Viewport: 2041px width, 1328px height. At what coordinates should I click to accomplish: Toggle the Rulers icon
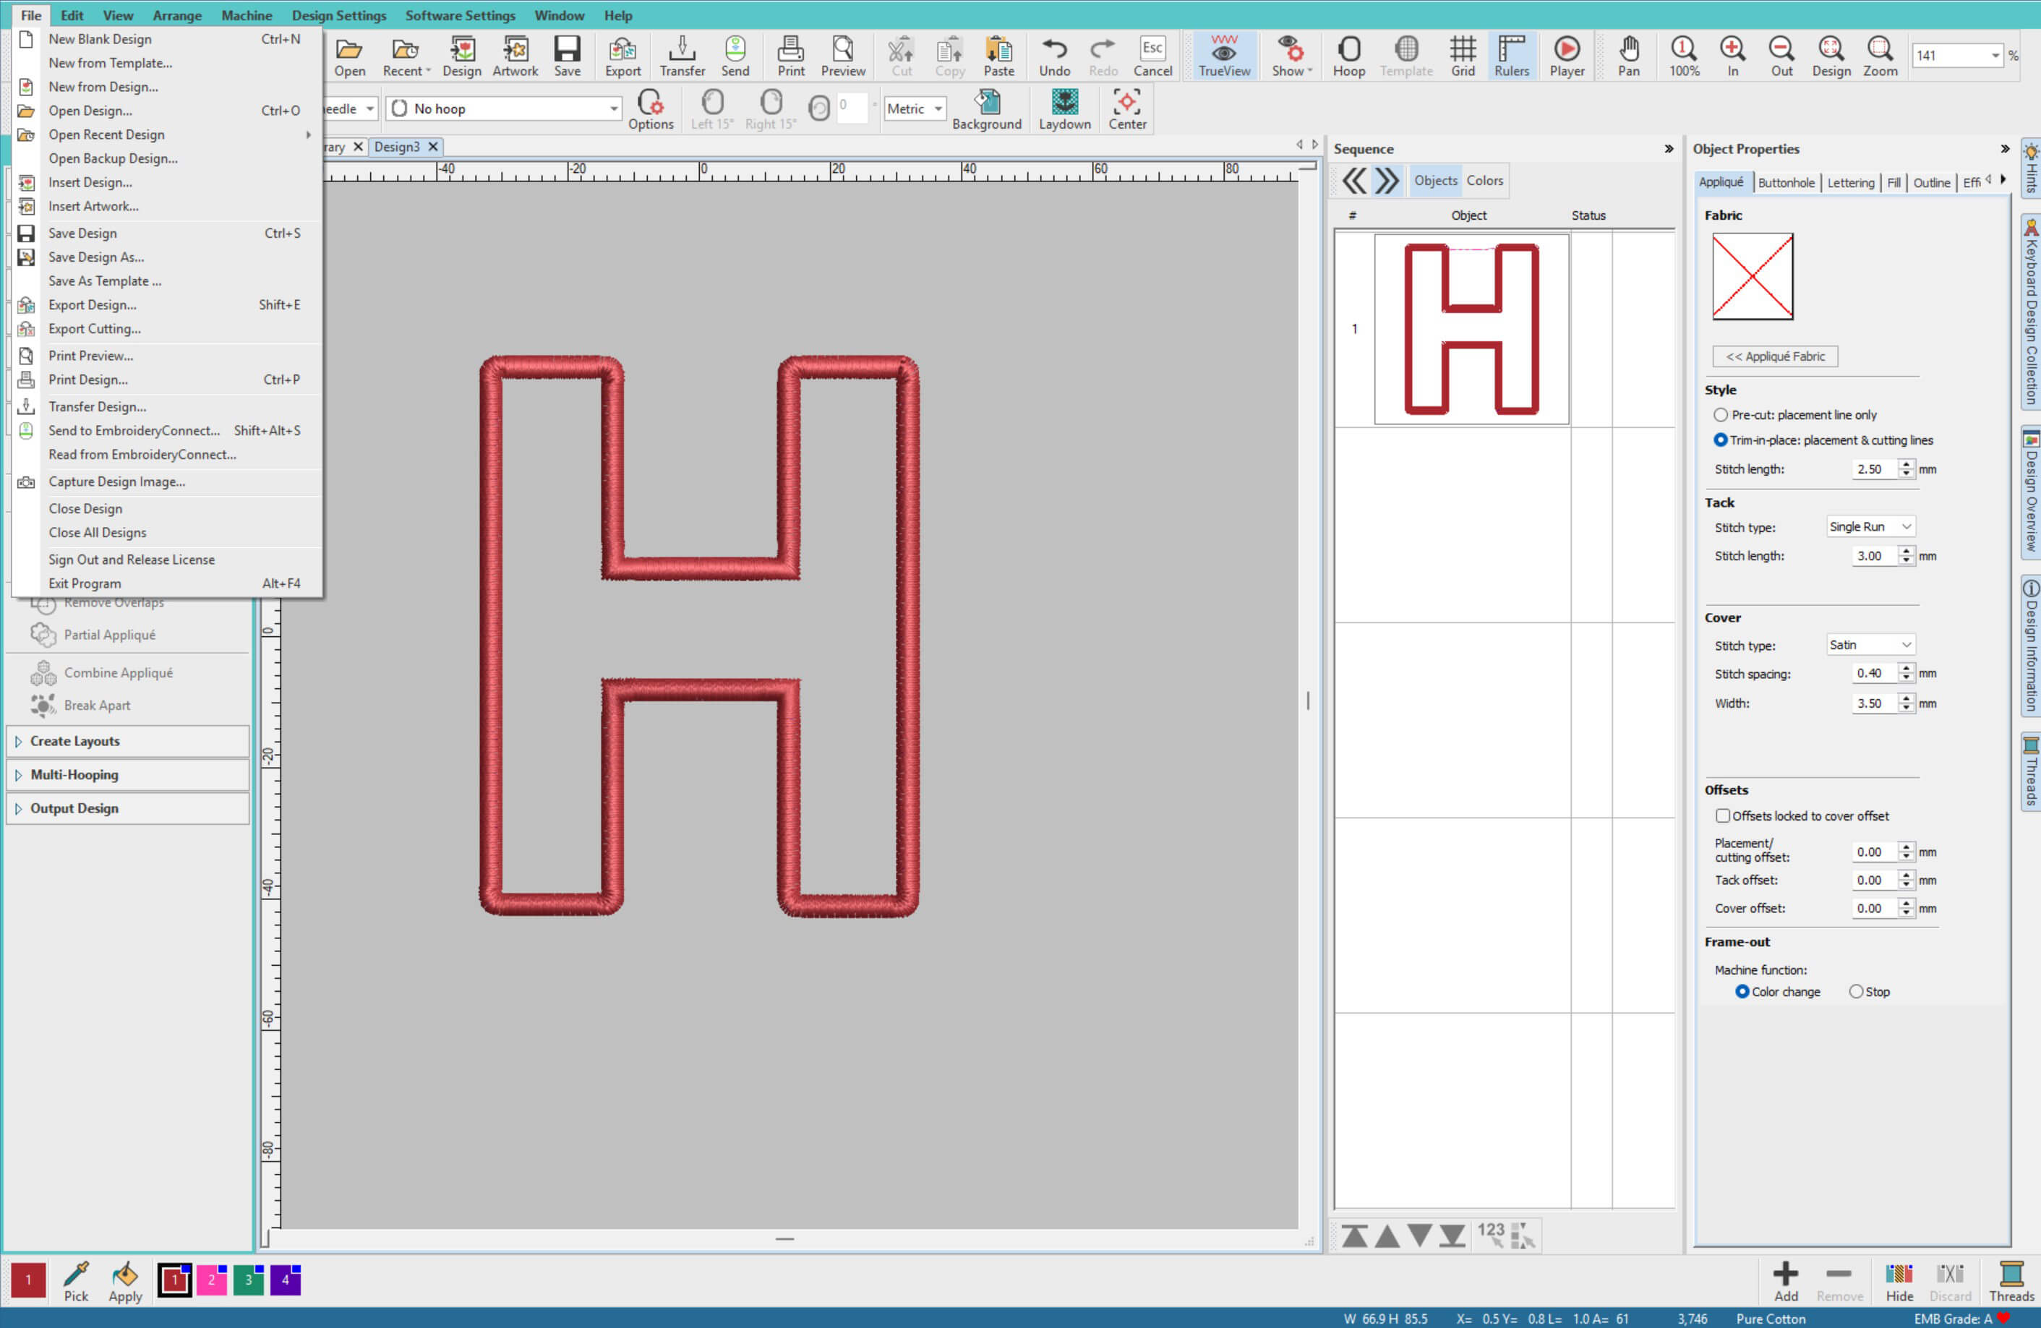[x=1511, y=56]
